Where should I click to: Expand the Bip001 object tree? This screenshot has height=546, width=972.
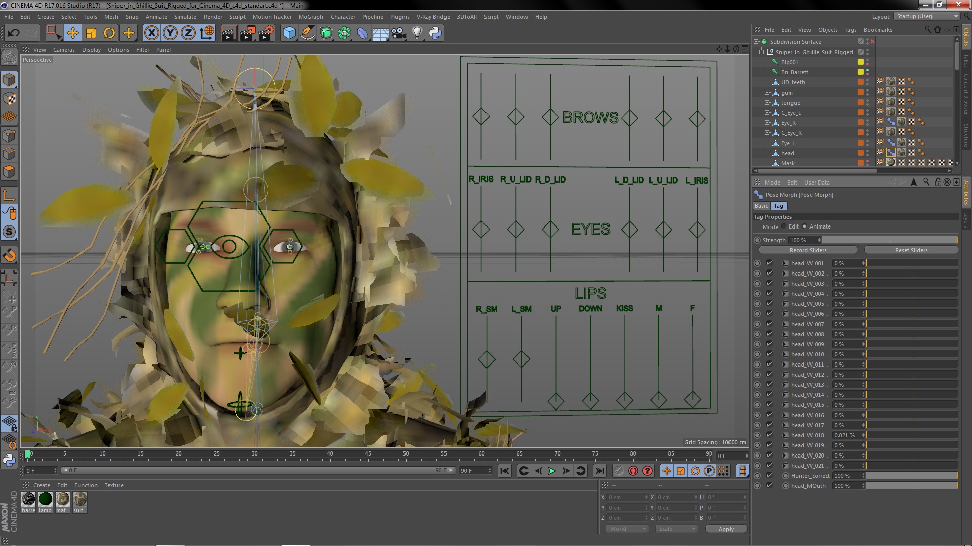767,62
